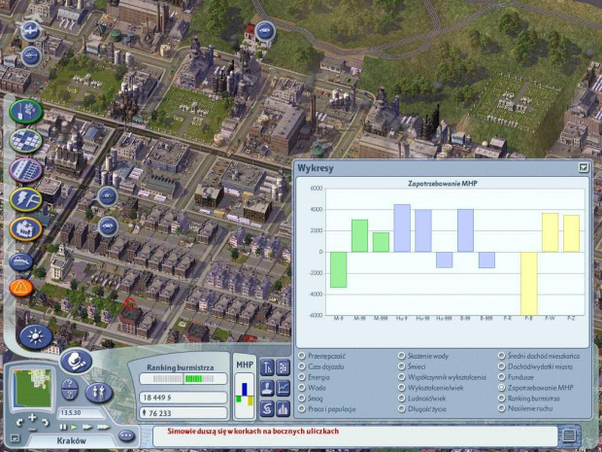602x452 pixels.
Task: Rotate the view clockwise arrow
Action: click(x=46, y=422)
